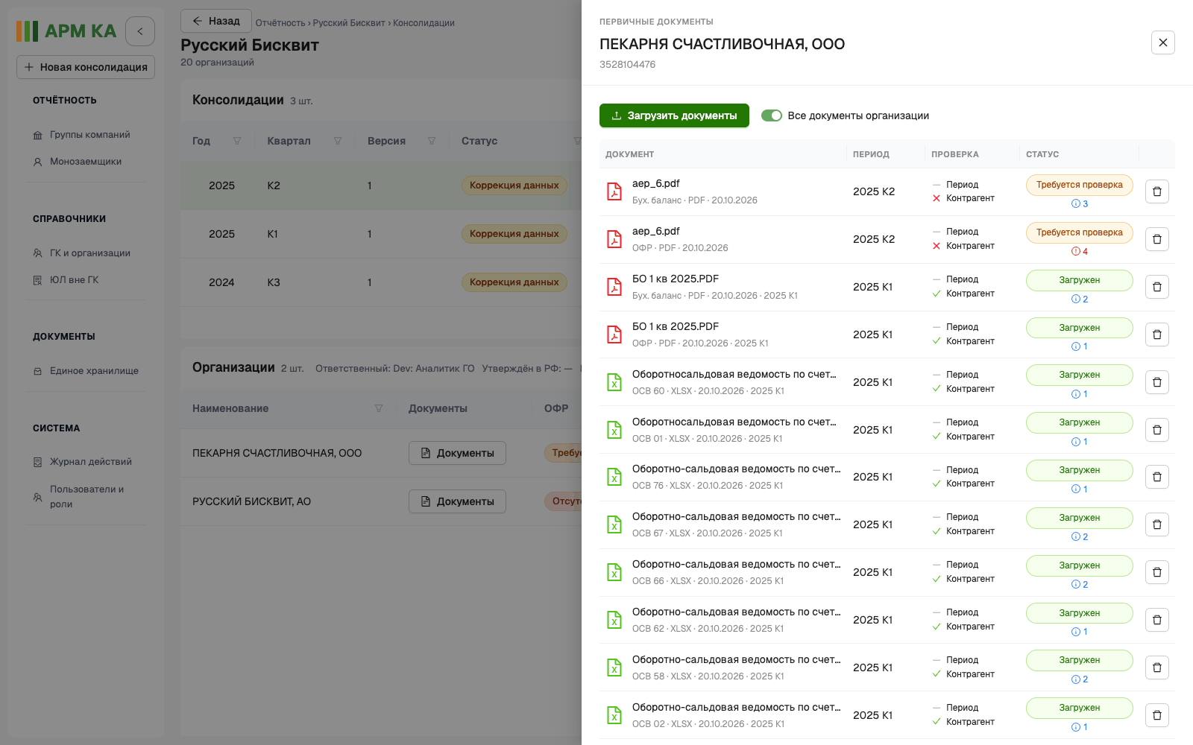Click Новая консолидация button
Image resolution: width=1193 pixels, height=745 pixels.
point(86,67)
